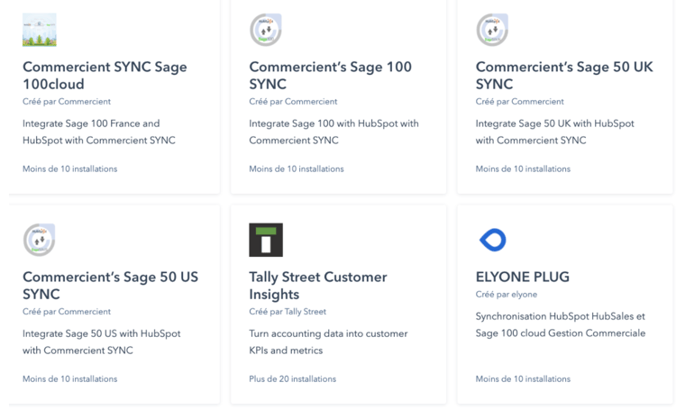Select 'Turn accounting data into customer KPIs' description

click(328, 342)
